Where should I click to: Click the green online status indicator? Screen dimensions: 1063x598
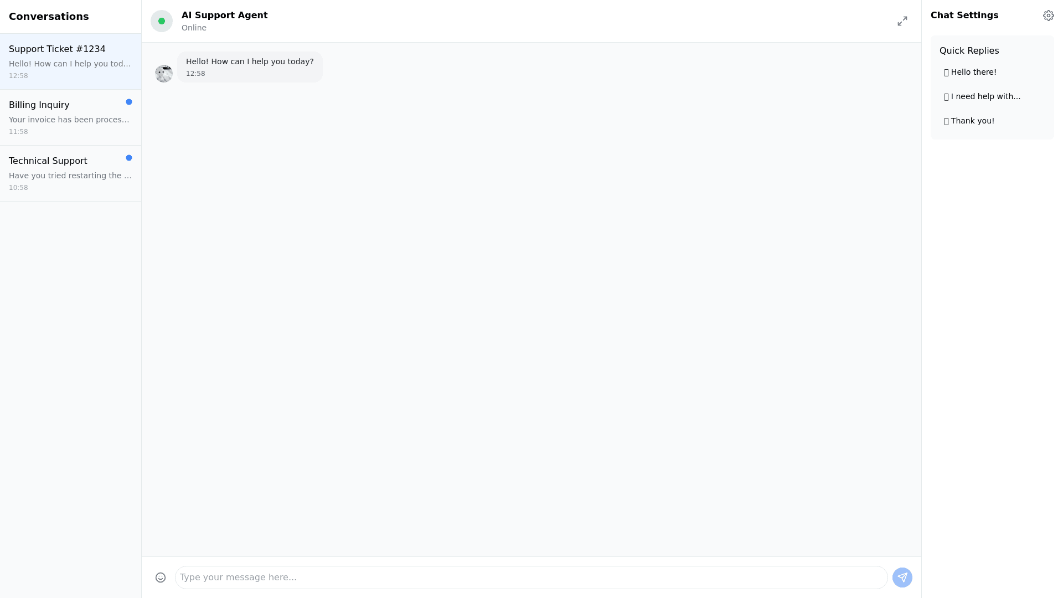point(162,21)
